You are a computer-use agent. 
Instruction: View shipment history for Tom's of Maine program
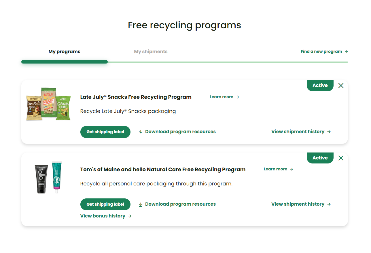coord(301,204)
